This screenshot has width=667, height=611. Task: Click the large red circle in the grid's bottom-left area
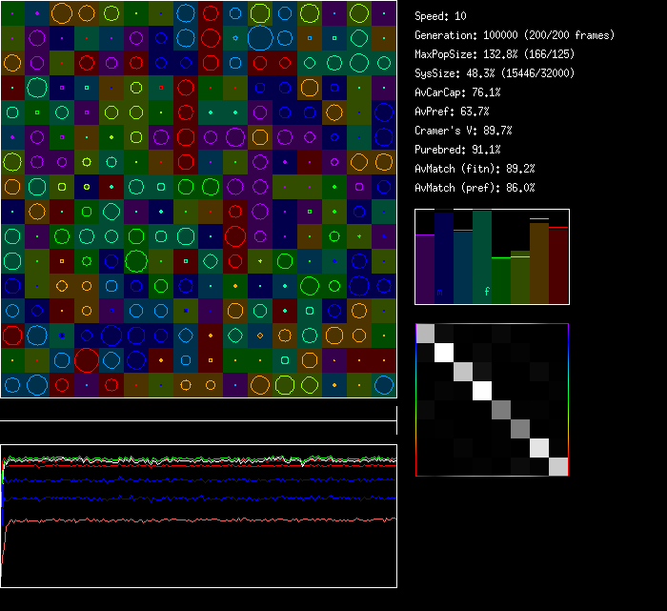[87, 359]
